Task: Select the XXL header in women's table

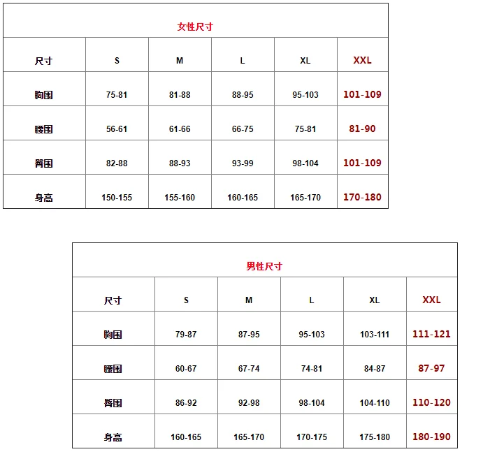Action: pos(362,60)
